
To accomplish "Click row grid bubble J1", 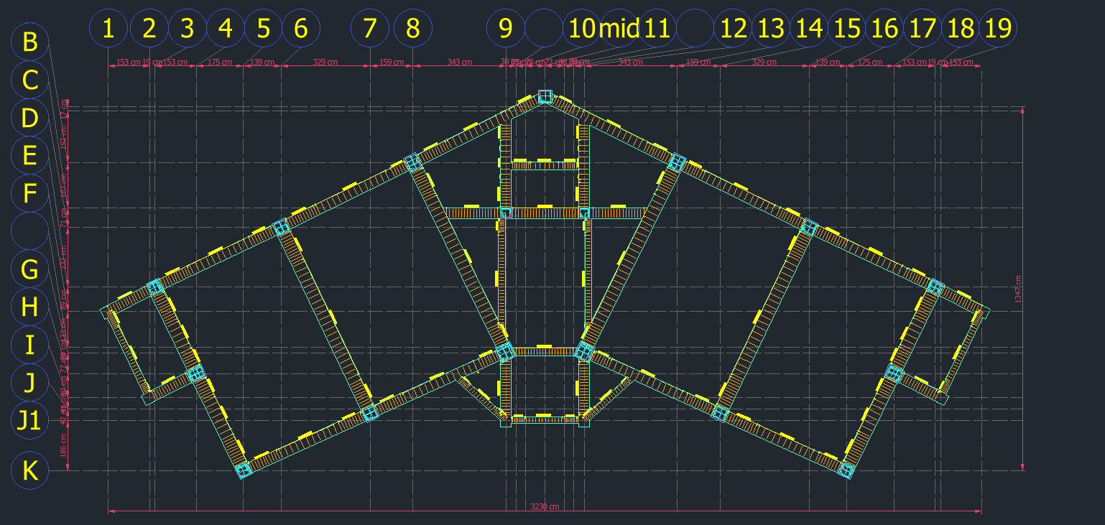I will [x=30, y=421].
